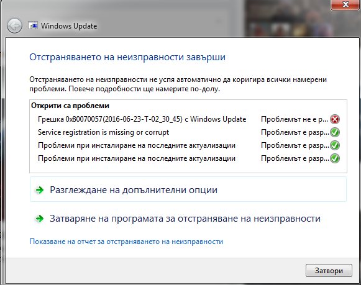Image resolution: width=361 pixels, height=285 pixels.
Task: Click the Открити са проблеми section header
Action: [x=70, y=106]
